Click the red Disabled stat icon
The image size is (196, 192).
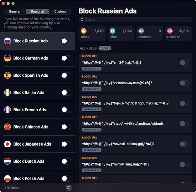[x=170, y=31]
